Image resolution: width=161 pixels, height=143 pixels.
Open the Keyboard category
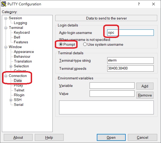click(x=22, y=32)
